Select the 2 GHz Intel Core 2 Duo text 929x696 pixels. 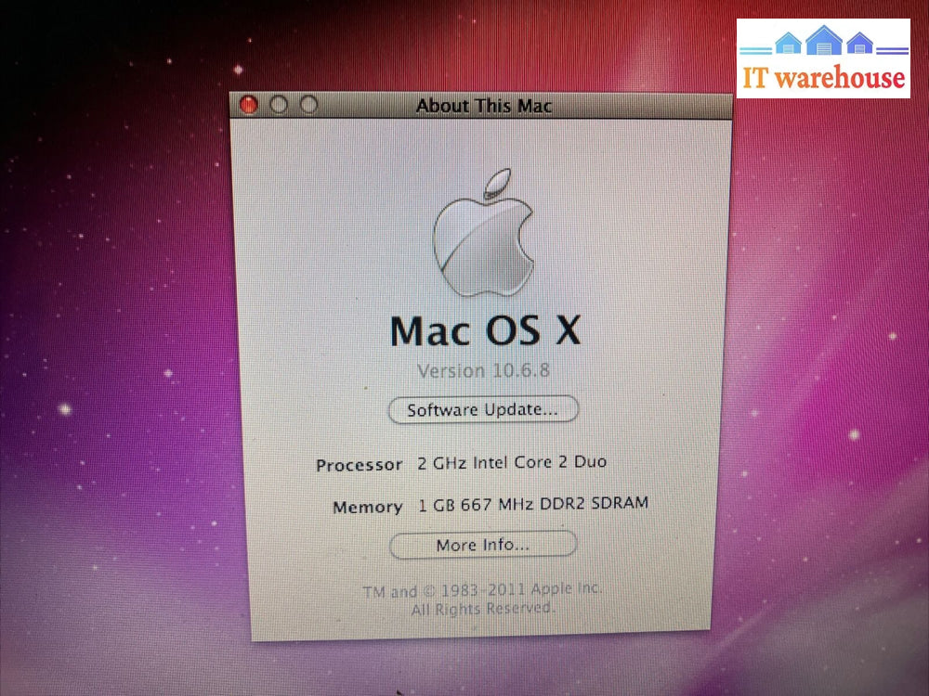tap(512, 462)
